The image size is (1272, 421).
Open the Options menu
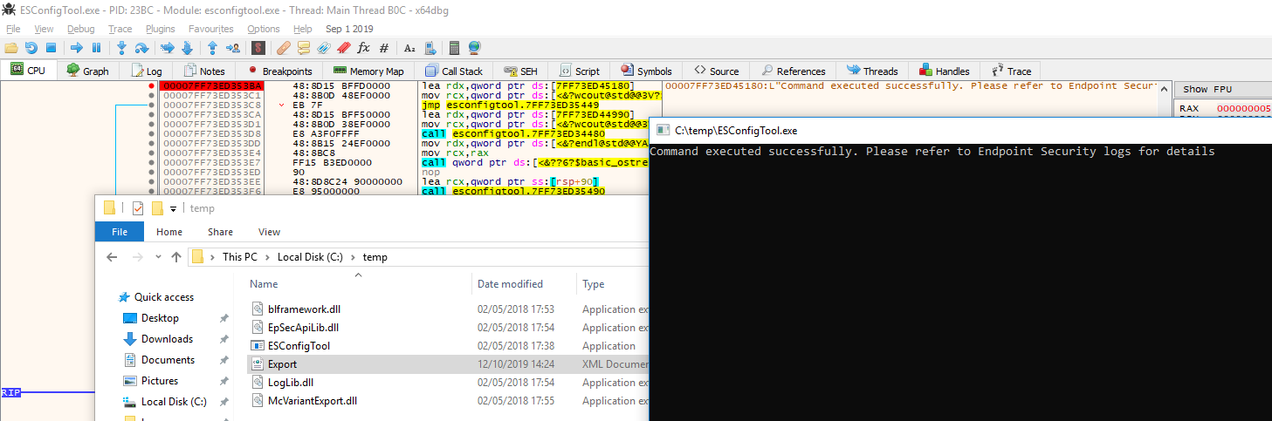pos(264,29)
